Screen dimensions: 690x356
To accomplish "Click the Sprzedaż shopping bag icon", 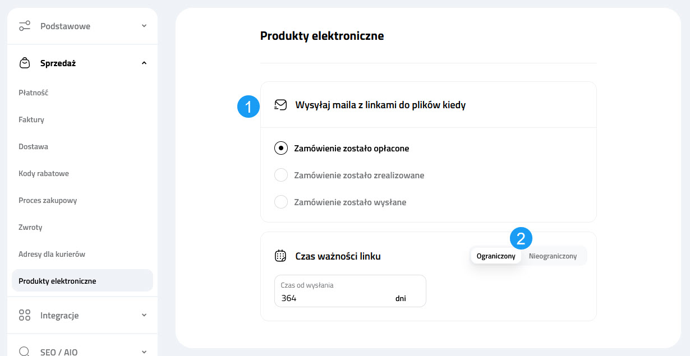I will (x=24, y=63).
